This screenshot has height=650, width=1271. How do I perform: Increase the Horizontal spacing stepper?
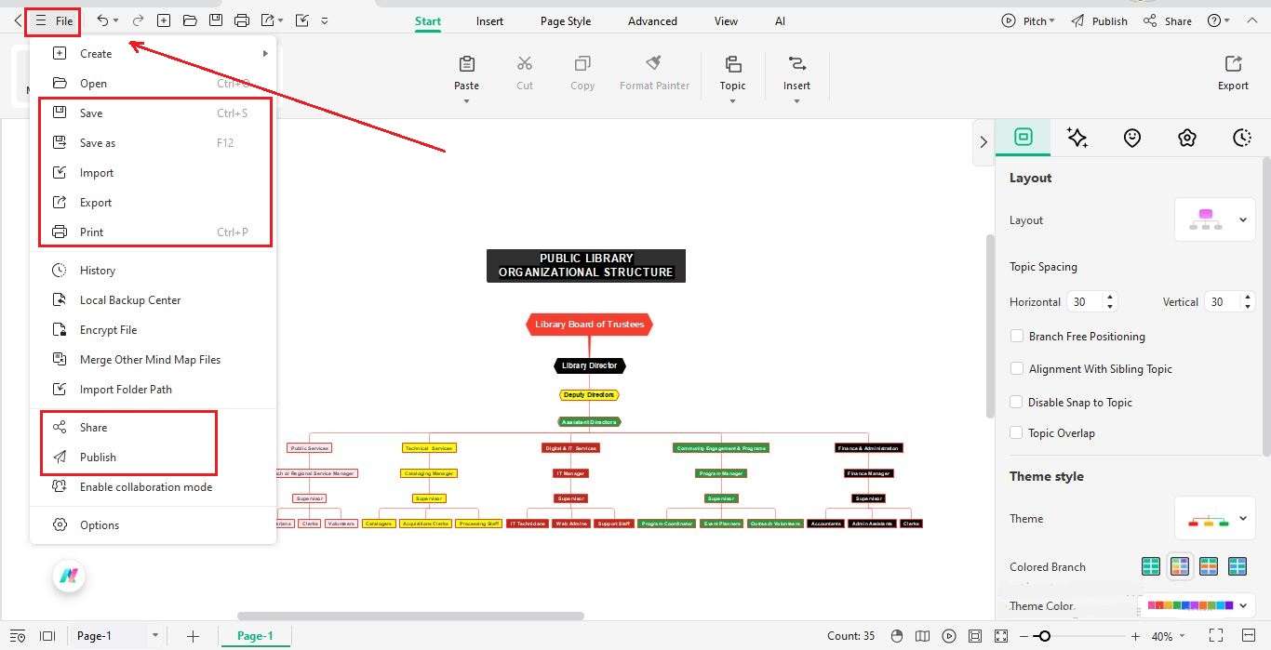tap(1109, 298)
